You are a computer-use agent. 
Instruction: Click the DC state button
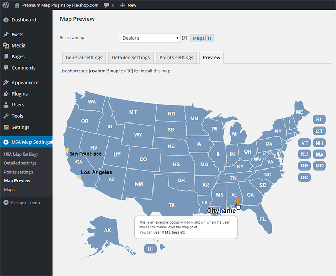(x=304, y=177)
